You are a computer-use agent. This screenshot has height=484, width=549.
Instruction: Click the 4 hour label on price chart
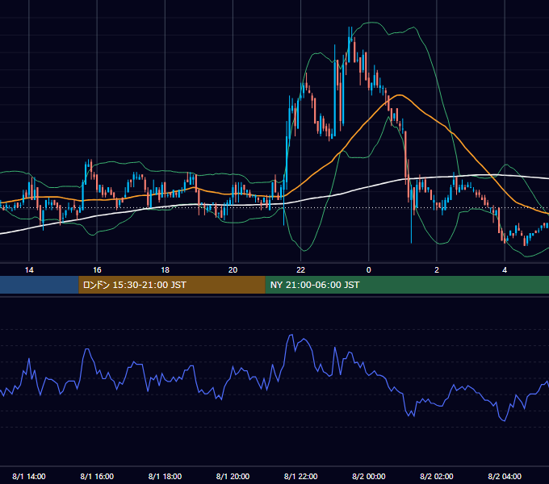[505, 270]
